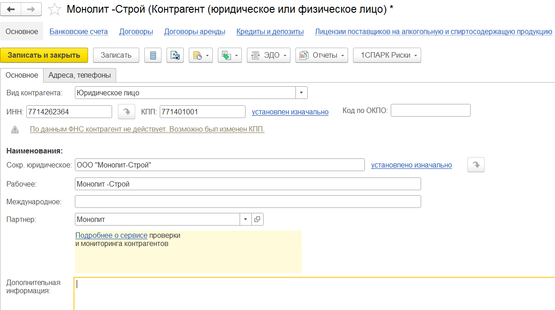The width and height of the screenshot is (555, 310).
Task: Click the Записать и закрыть button
Action: click(x=44, y=55)
